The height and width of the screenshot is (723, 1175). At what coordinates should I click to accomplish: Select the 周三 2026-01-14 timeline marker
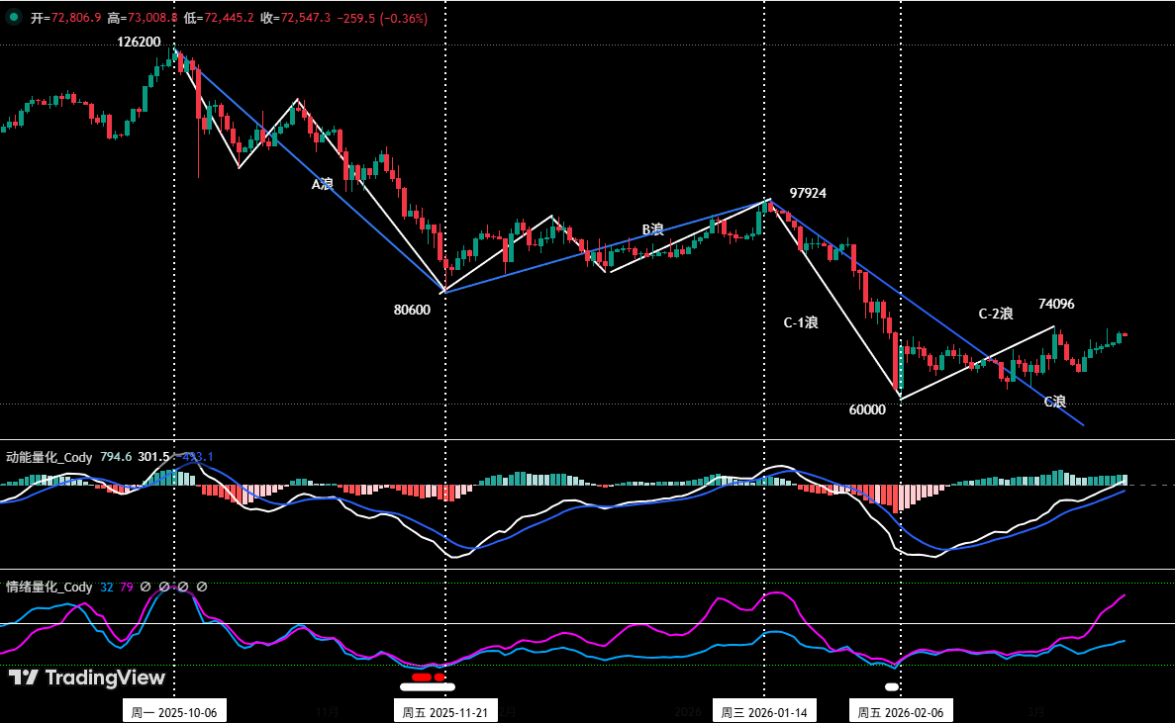[x=765, y=710]
